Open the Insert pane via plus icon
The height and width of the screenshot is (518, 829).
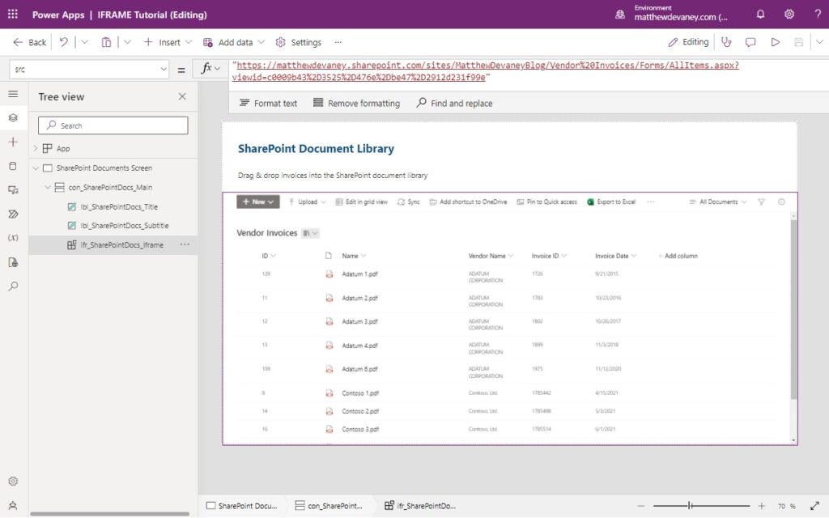(11, 142)
